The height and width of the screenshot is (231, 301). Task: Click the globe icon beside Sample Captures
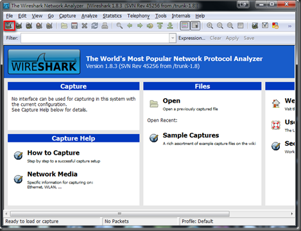click(154, 138)
